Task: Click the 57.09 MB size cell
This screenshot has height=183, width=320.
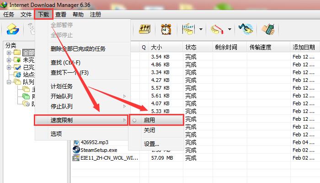Action: (162, 158)
